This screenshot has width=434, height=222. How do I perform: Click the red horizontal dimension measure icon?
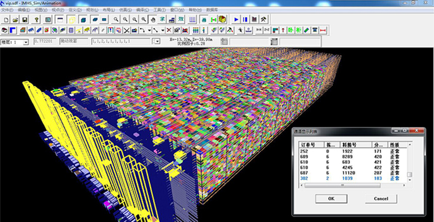coord(323,30)
